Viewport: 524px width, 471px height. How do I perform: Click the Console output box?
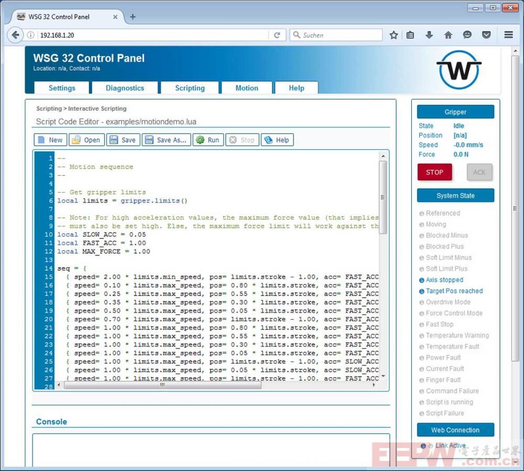211,450
